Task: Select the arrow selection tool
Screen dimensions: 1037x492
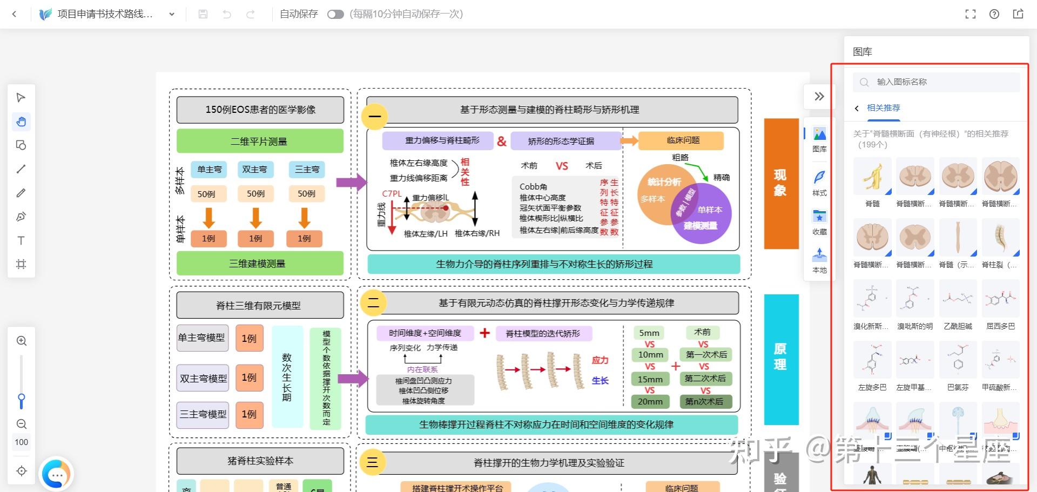Action: (x=21, y=97)
